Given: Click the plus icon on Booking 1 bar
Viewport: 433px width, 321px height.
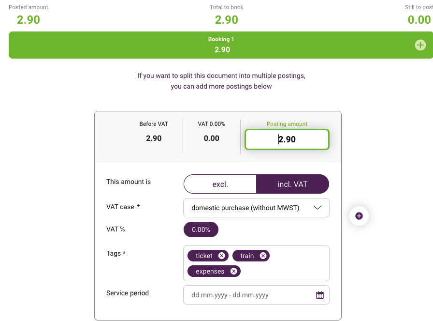Looking at the screenshot, I should 420,45.
